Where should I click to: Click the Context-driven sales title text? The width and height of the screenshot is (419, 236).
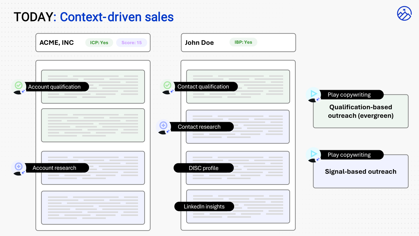click(117, 17)
